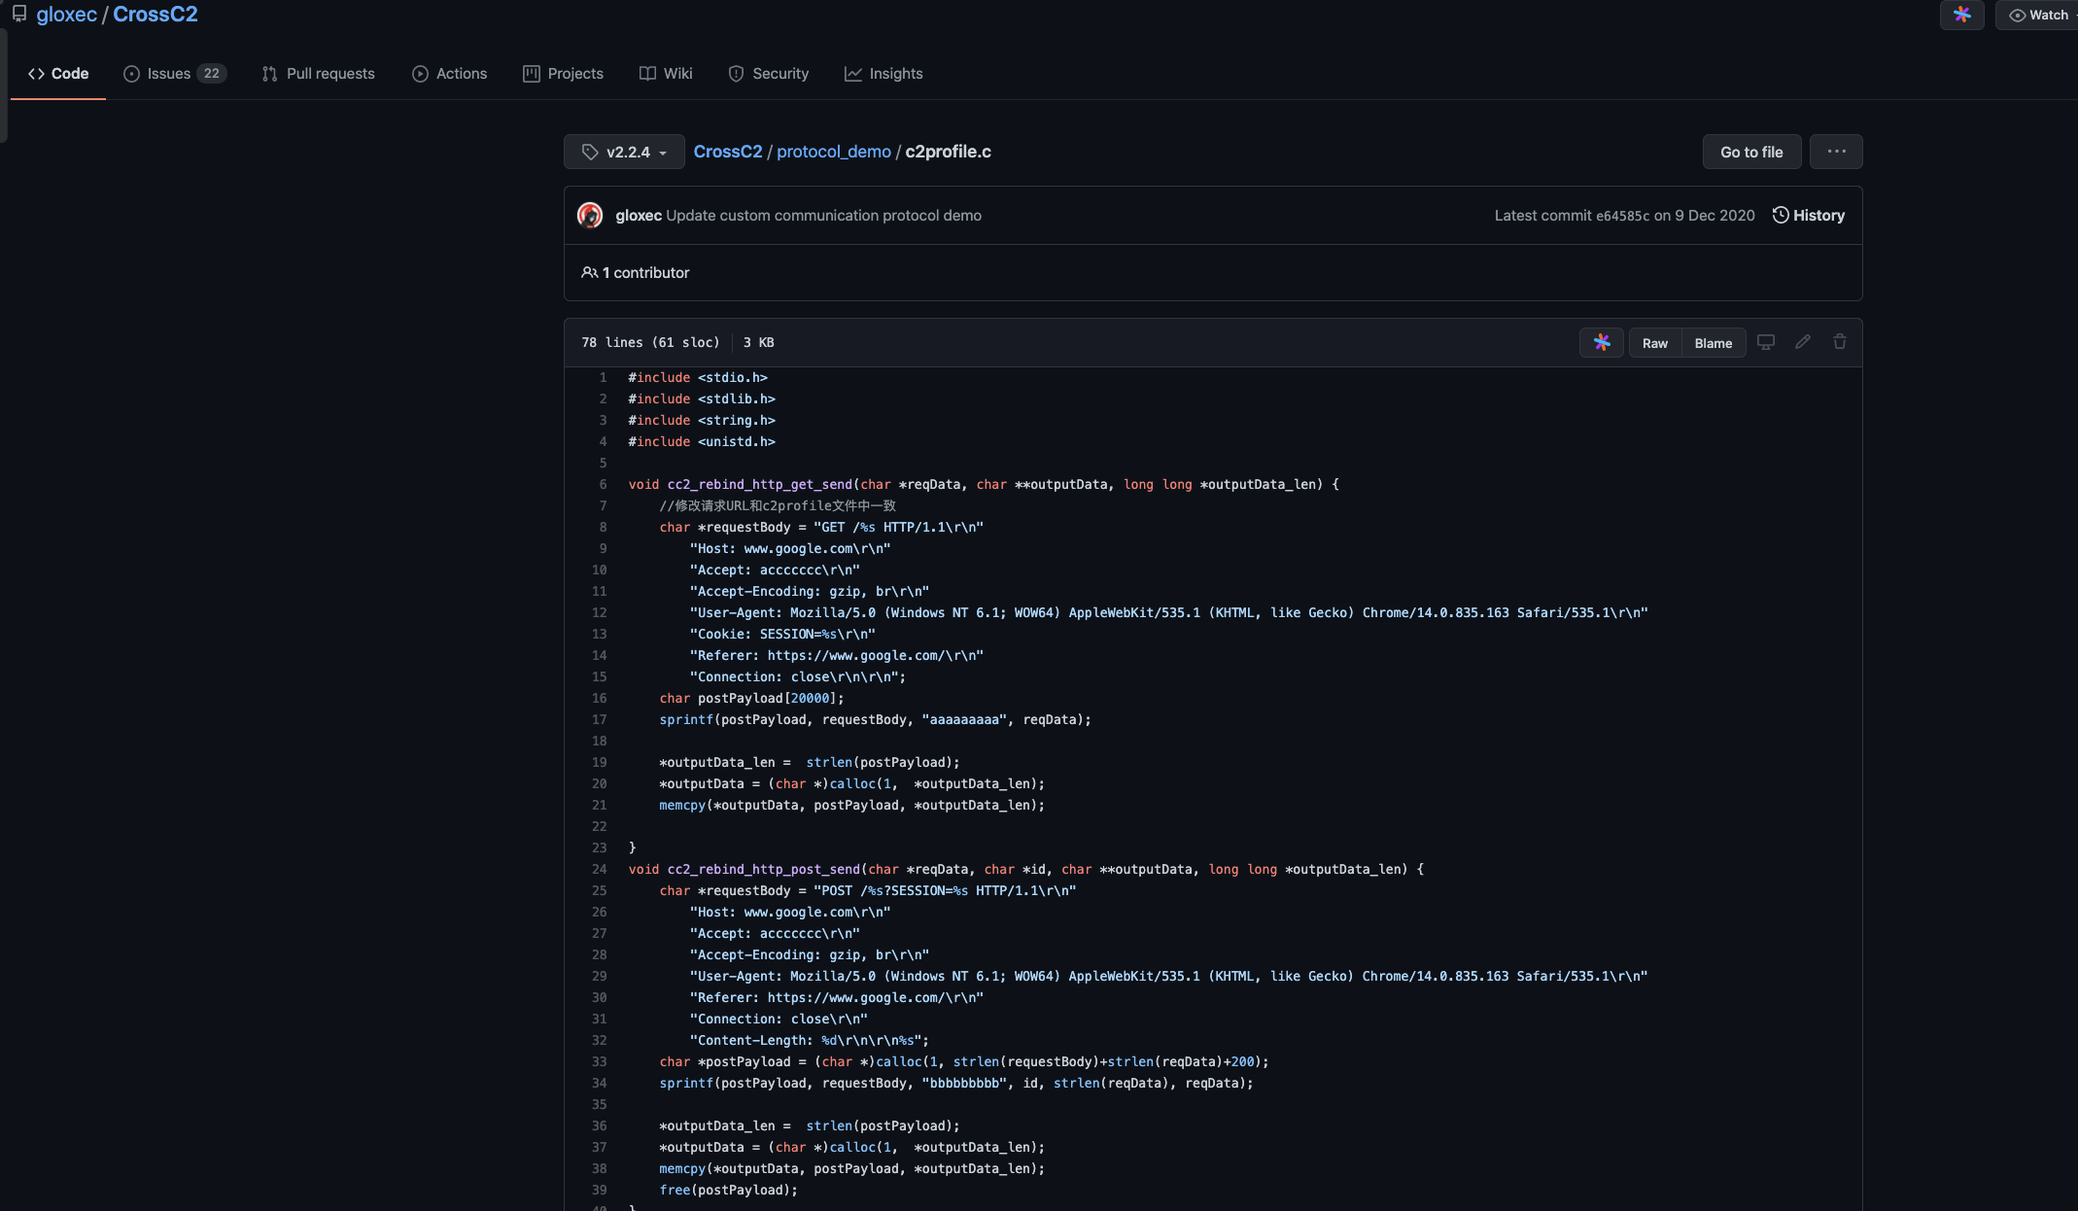Toggle Blame view of the file
This screenshot has height=1211, width=2078.
click(1713, 343)
